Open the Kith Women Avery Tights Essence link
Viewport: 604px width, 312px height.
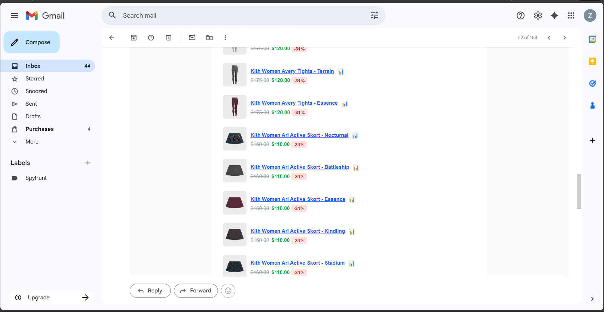(294, 103)
